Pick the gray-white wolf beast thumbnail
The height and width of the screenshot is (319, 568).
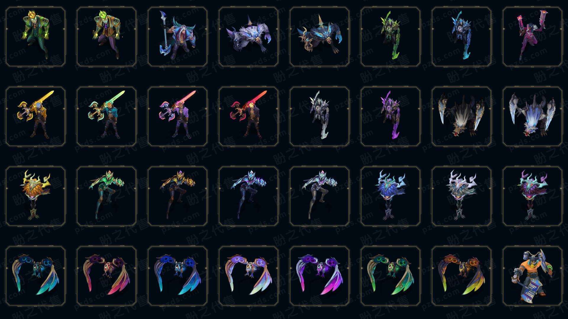coord(248,37)
